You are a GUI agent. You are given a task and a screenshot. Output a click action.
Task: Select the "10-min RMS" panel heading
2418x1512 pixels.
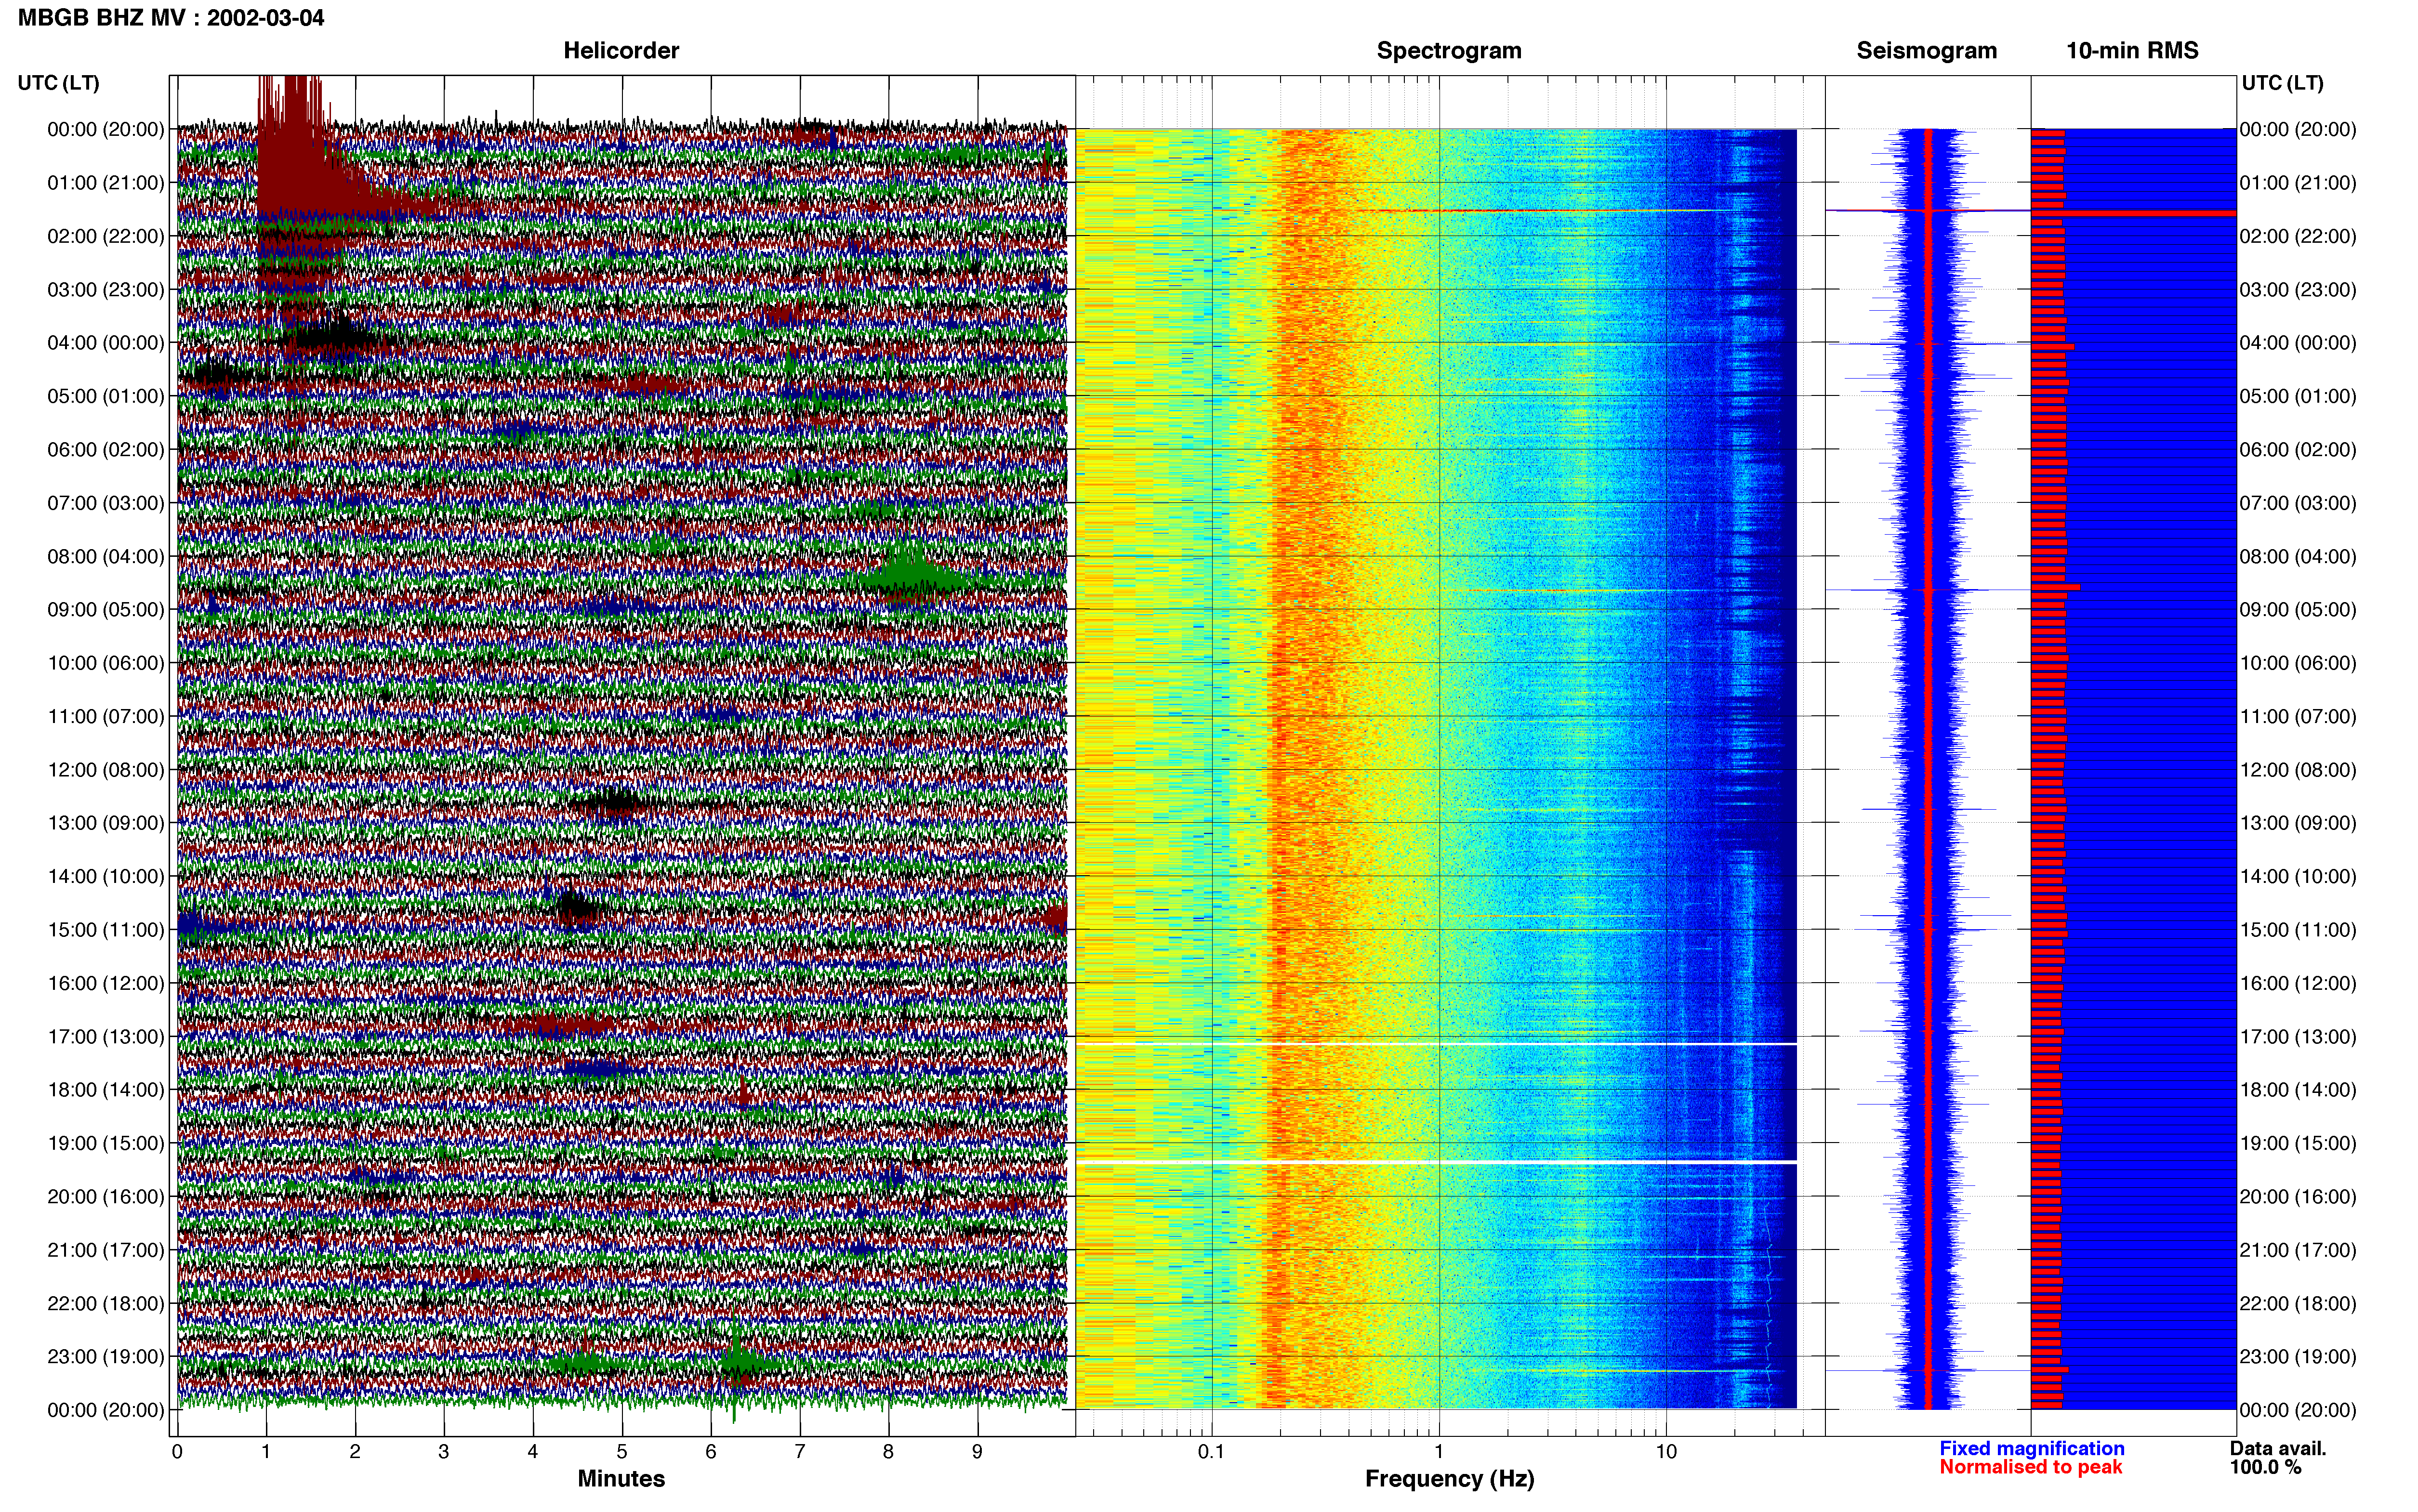(2132, 51)
